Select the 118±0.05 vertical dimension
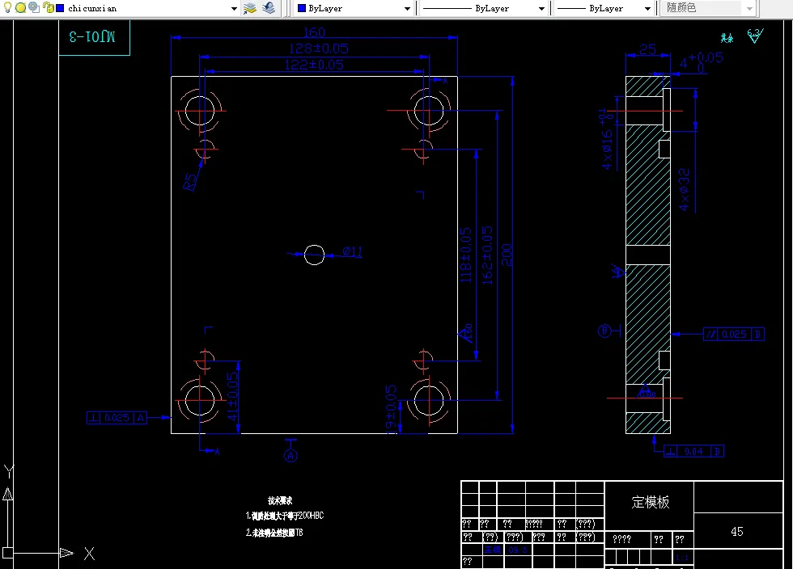Screen dimensions: 793x569 tap(466, 255)
